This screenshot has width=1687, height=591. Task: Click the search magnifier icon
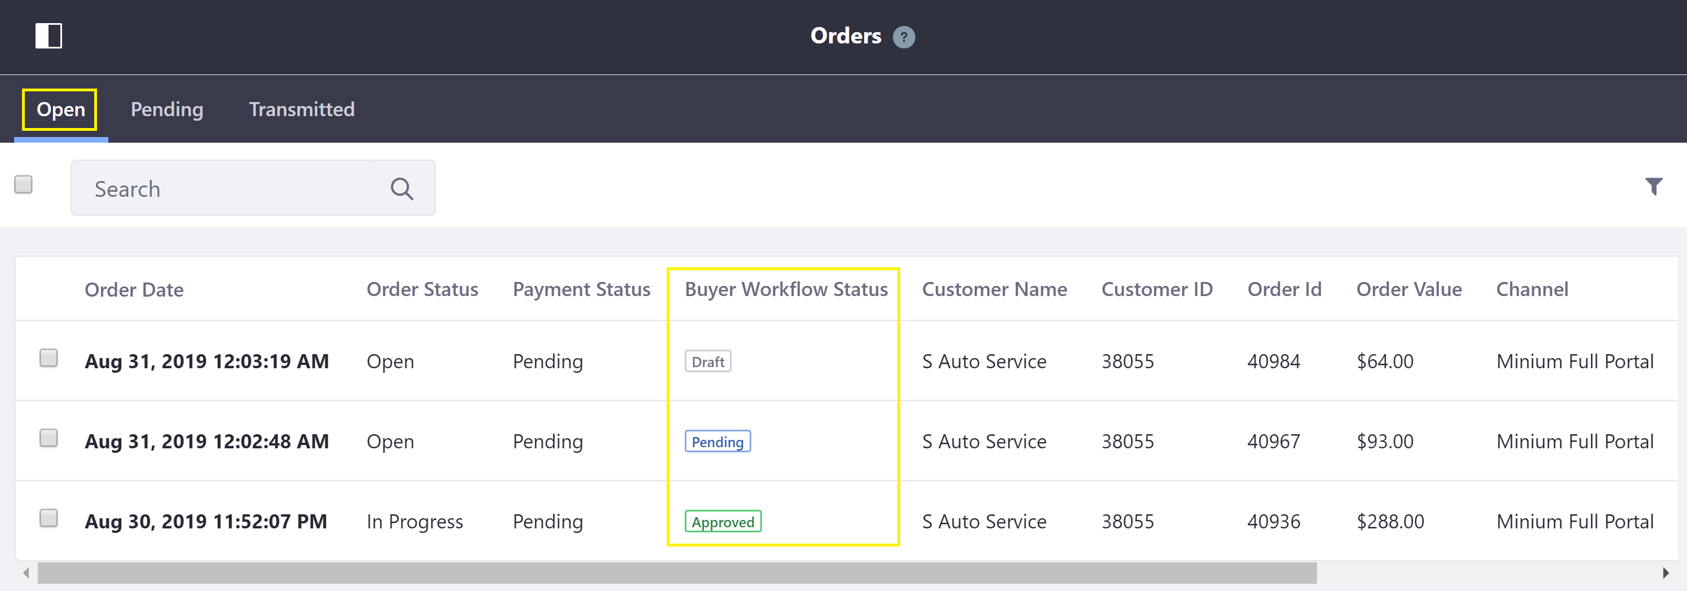point(402,188)
